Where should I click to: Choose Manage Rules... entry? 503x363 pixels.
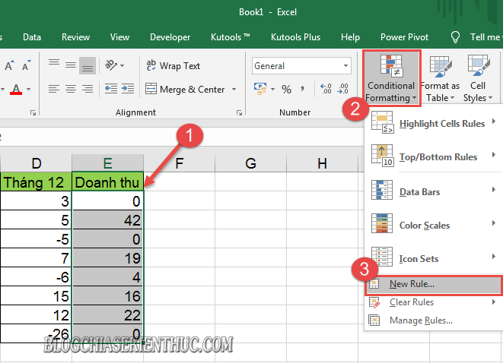tap(434, 320)
